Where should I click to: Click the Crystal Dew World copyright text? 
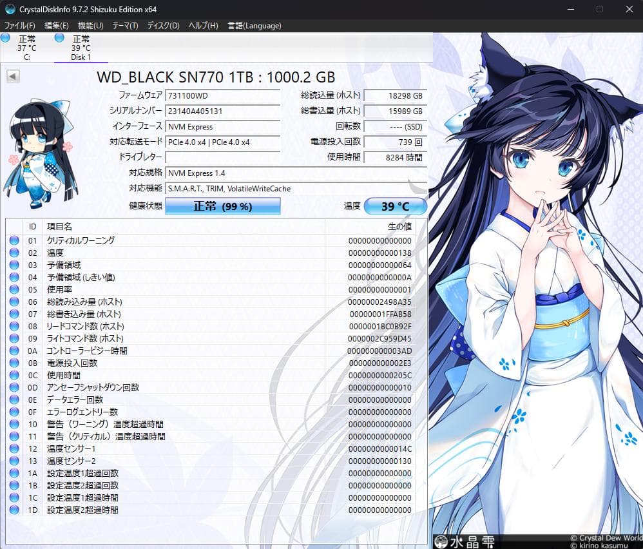coord(604,538)
